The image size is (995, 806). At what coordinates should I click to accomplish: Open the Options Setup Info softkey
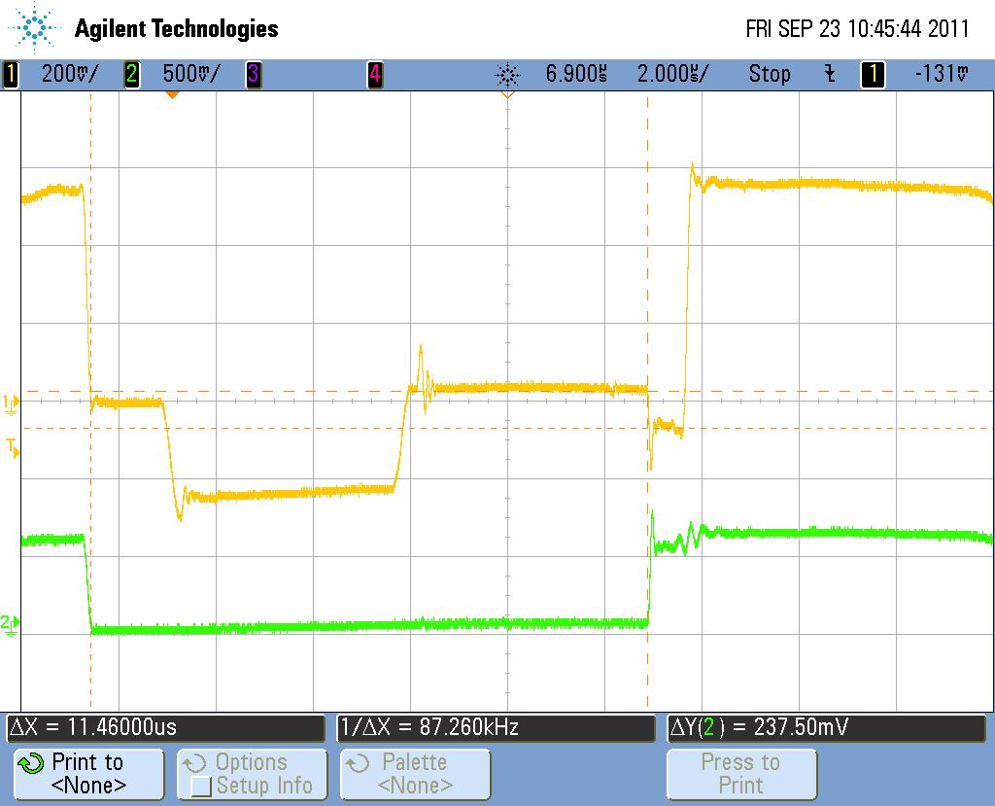(x=252, y=774)
